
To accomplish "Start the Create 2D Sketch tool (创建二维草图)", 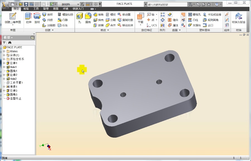I will 13,18.
